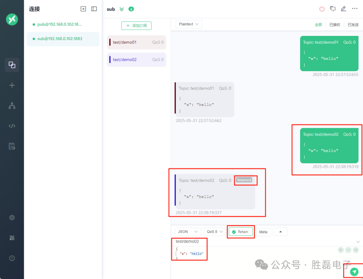Click the blue color bar of test/demo02

coord(110,59)
